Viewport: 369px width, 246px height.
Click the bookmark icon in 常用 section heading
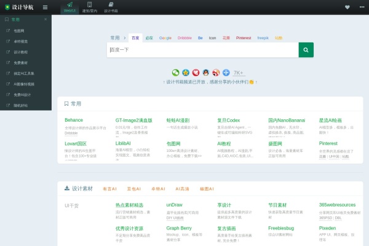click(x=66, y=103)
